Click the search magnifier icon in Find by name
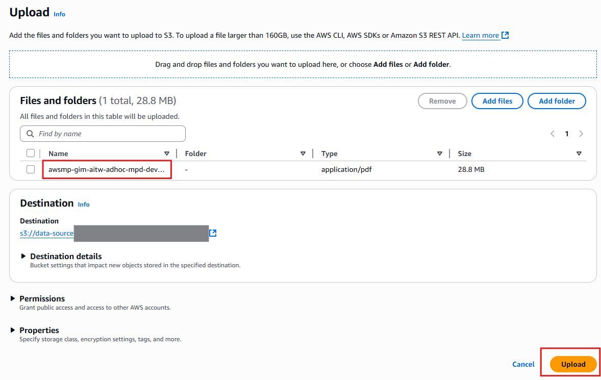This screenshot has height=380, width=601. 30,134
